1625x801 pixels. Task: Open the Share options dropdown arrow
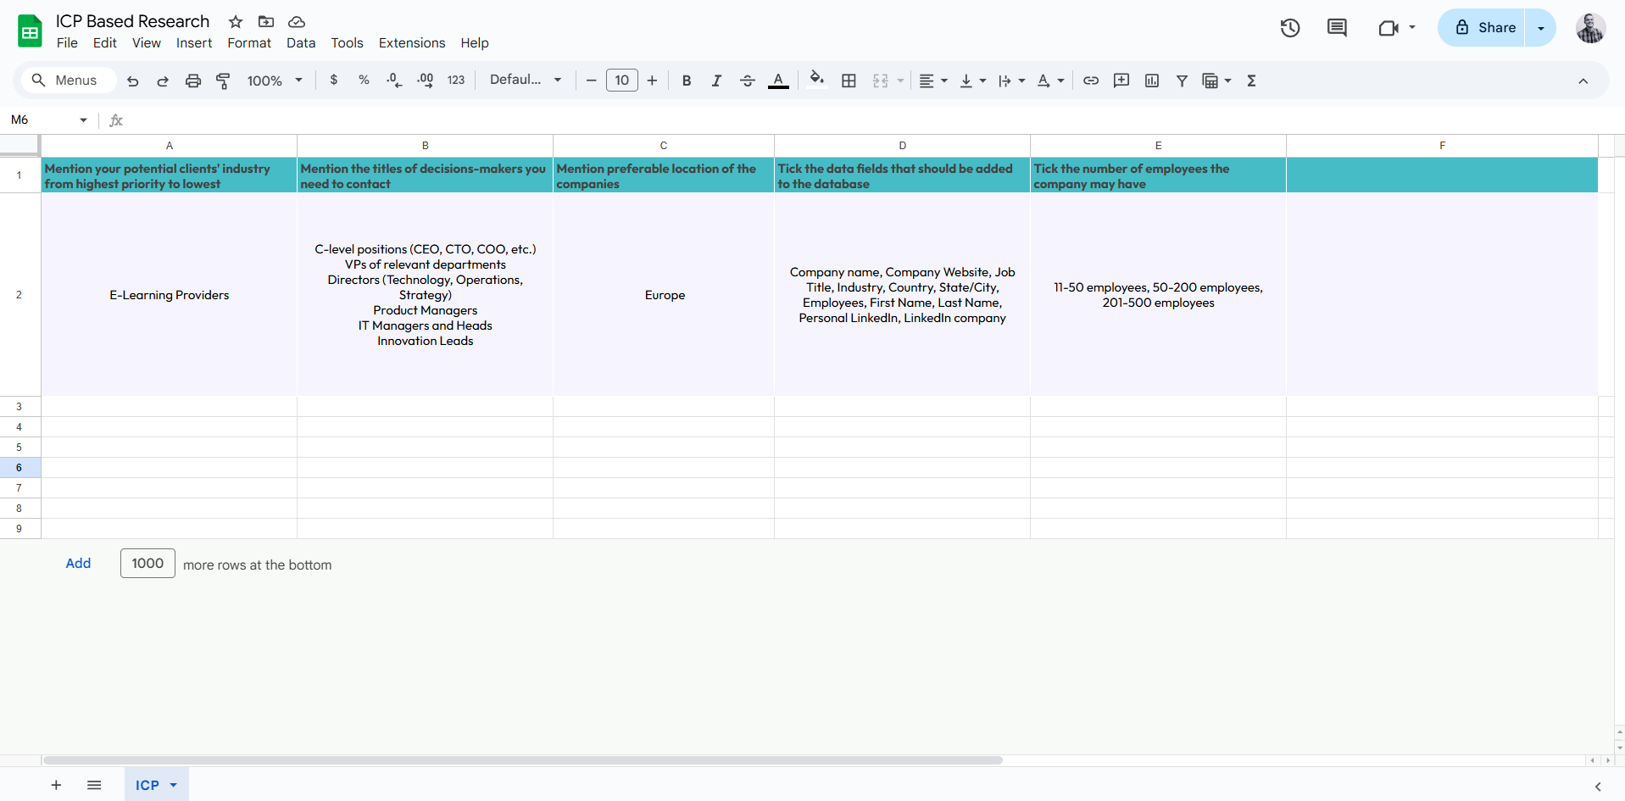tap(1541, 28)
